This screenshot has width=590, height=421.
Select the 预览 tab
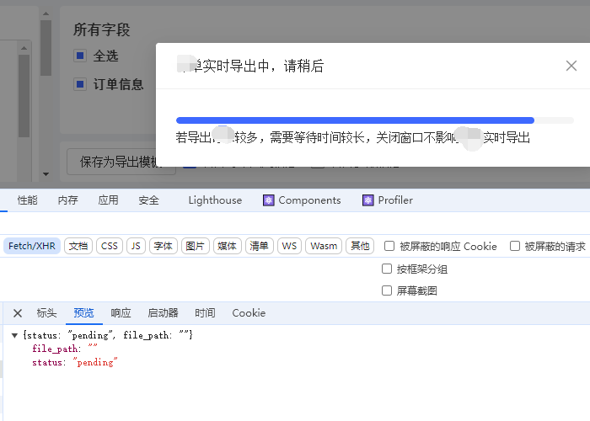point(83,313)
